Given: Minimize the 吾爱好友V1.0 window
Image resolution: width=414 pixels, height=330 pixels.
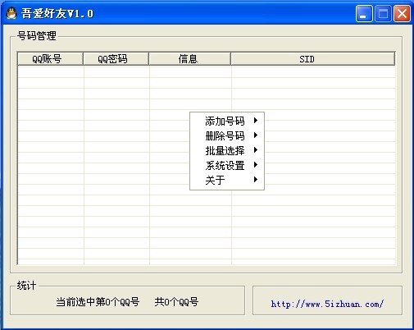Looking at the screenshot, I should pos(364,13).
